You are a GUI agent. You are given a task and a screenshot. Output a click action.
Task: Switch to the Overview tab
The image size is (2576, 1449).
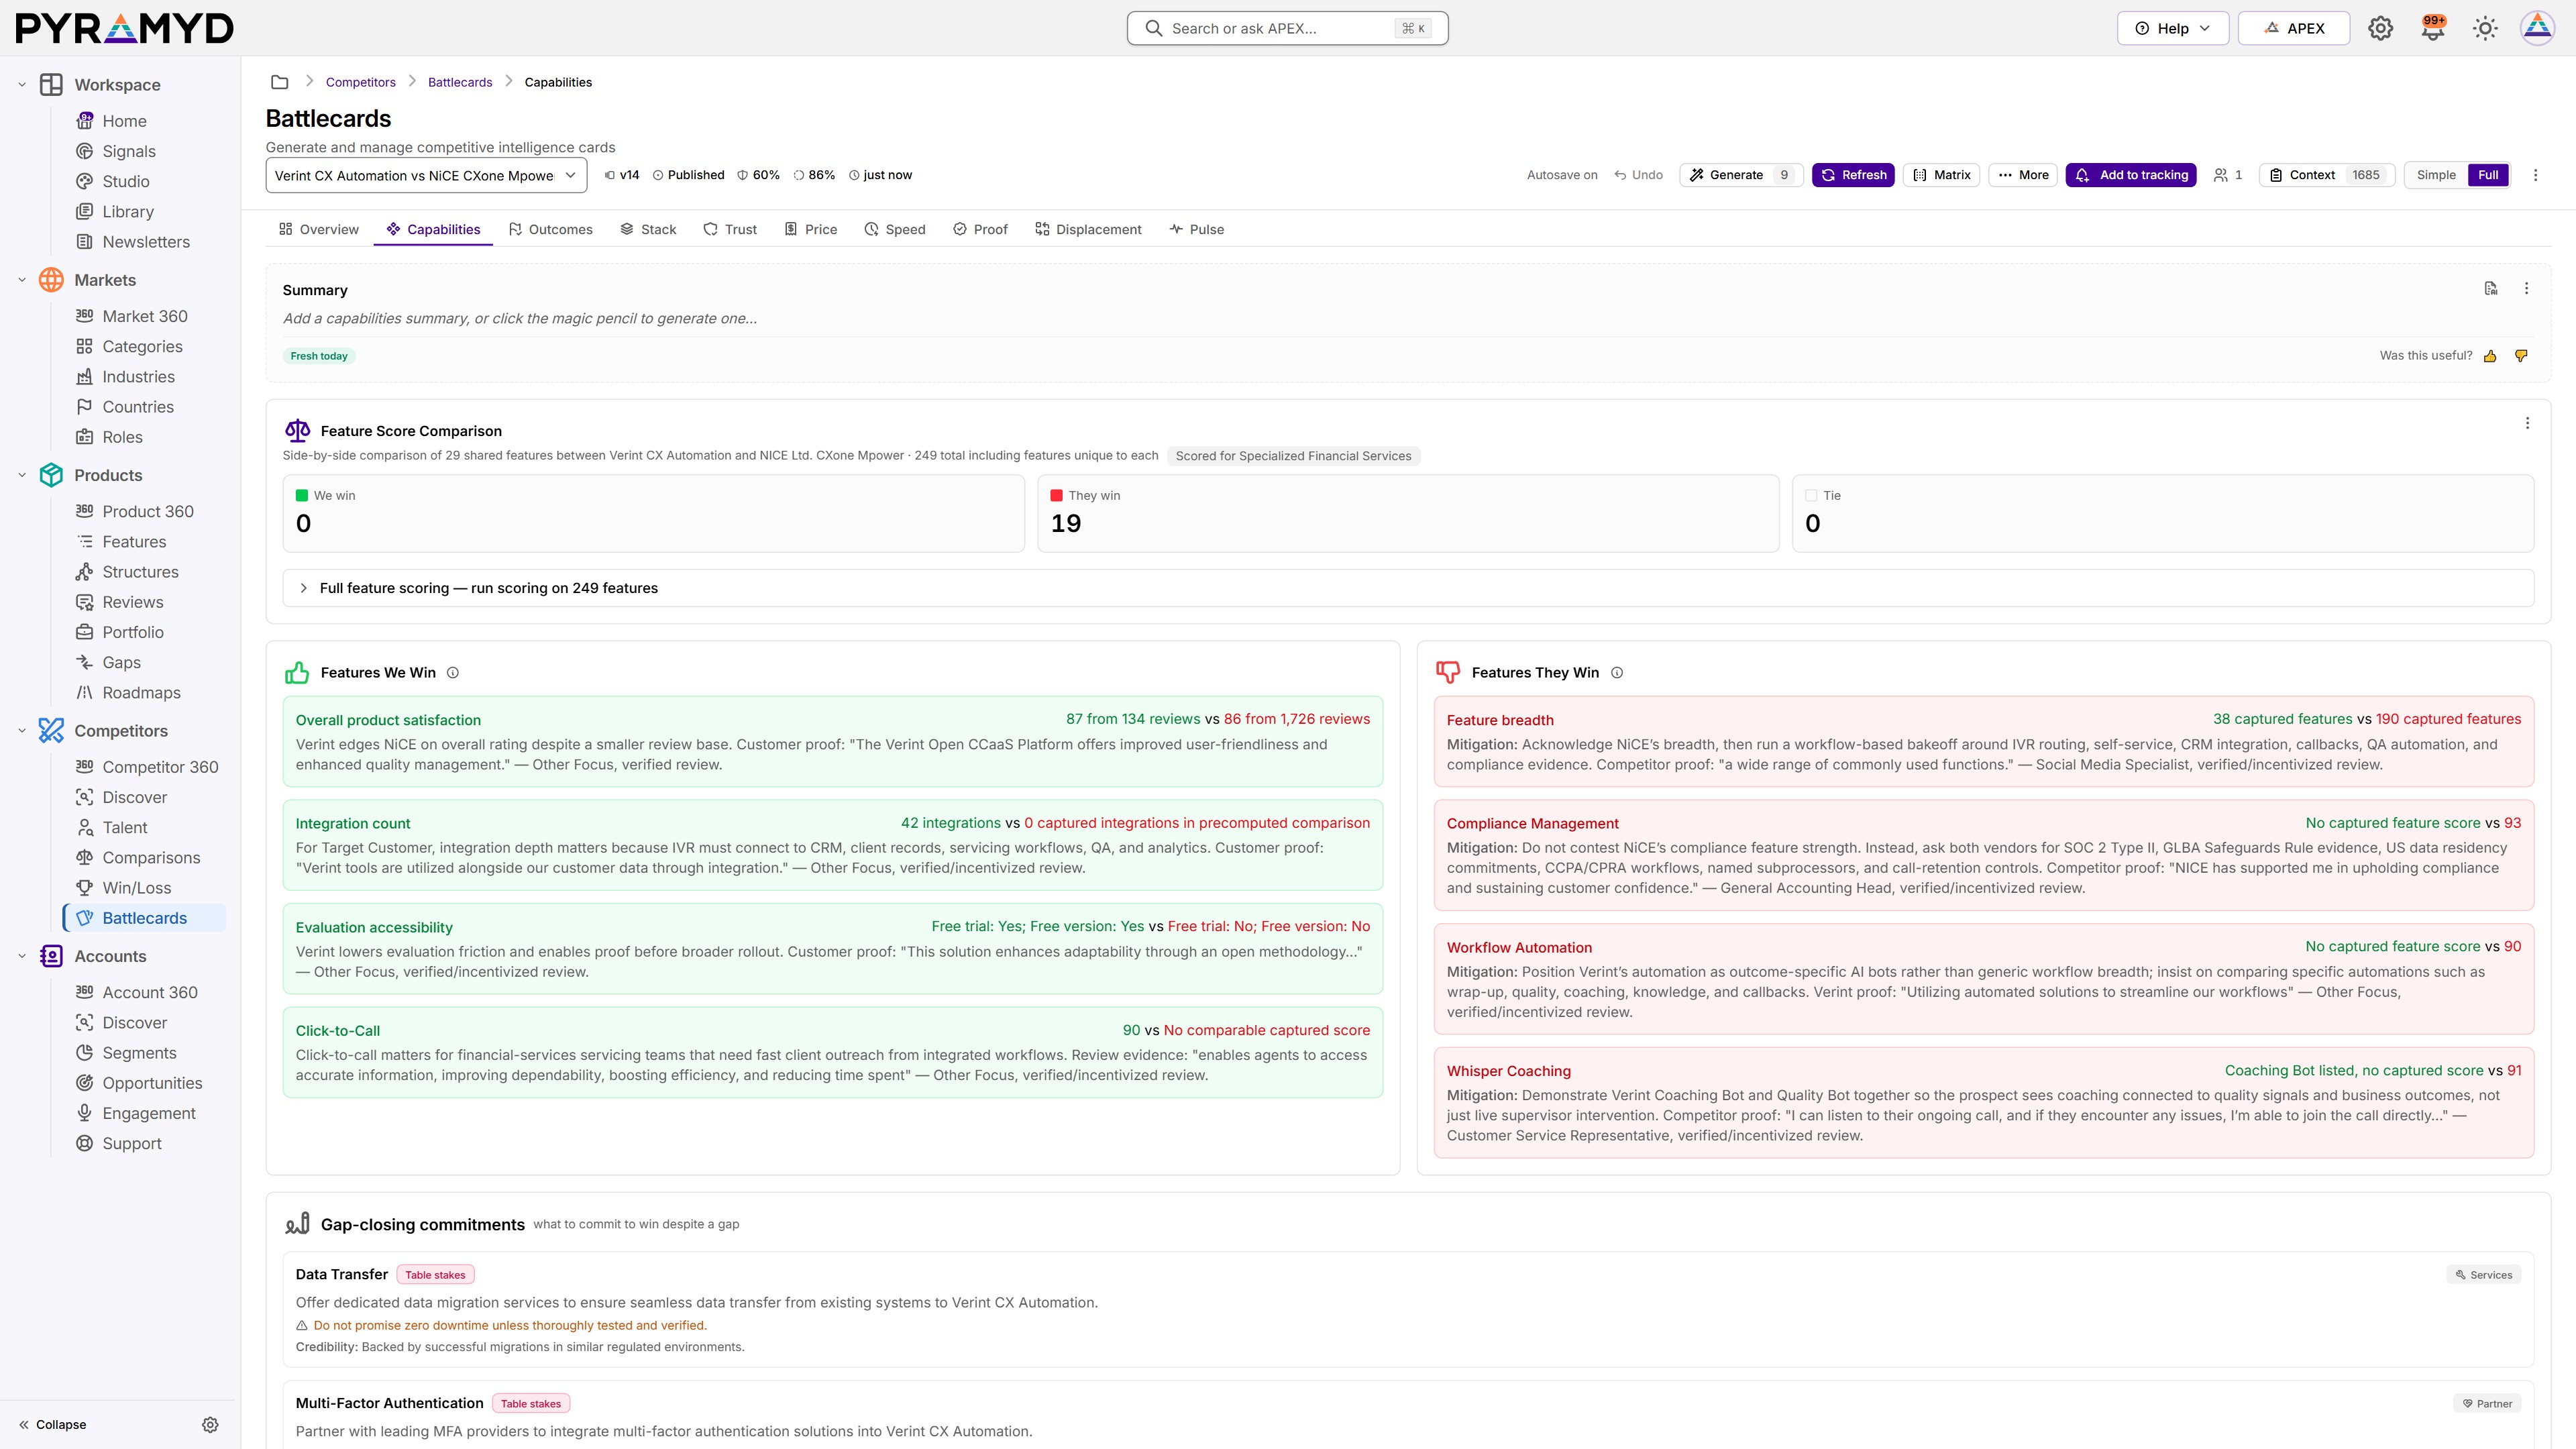pyautogui.click(x=319, y=229)
